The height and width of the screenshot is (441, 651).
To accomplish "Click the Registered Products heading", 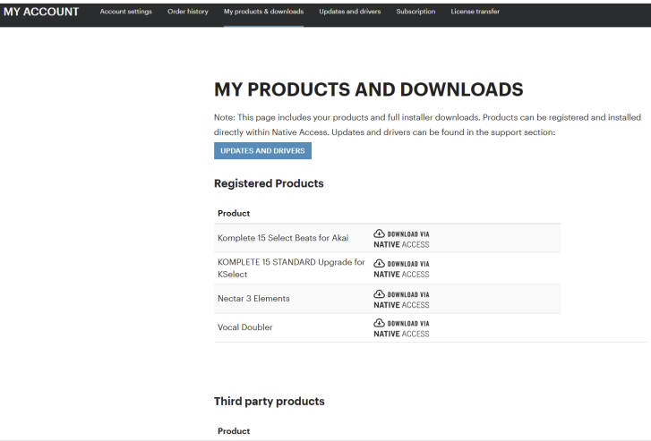I will (x=269, y=183).
